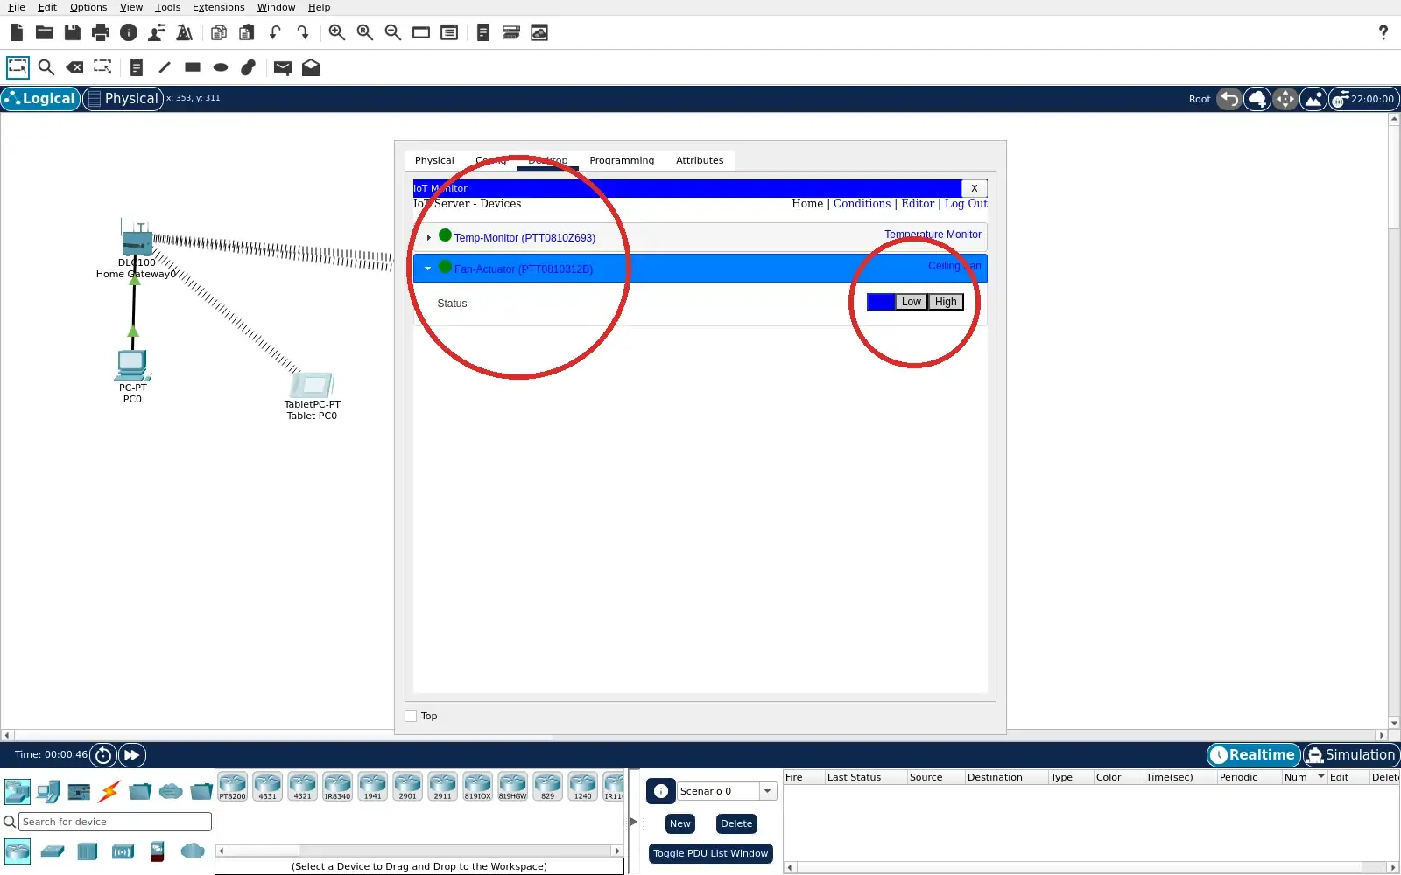
Task: Select the Inspect magnifier tool
Action: pyautogui.click(x=46, y=67)
